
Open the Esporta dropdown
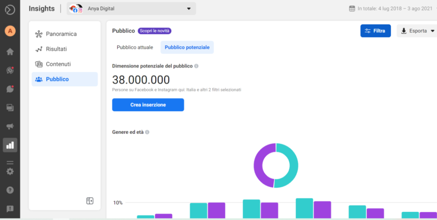(x=417, y=31)
